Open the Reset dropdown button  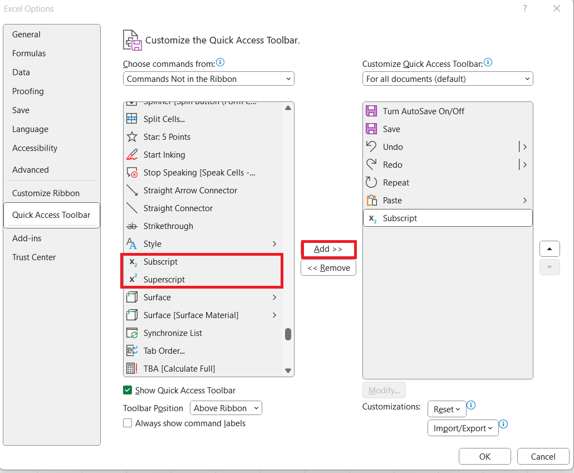point(447,409)
